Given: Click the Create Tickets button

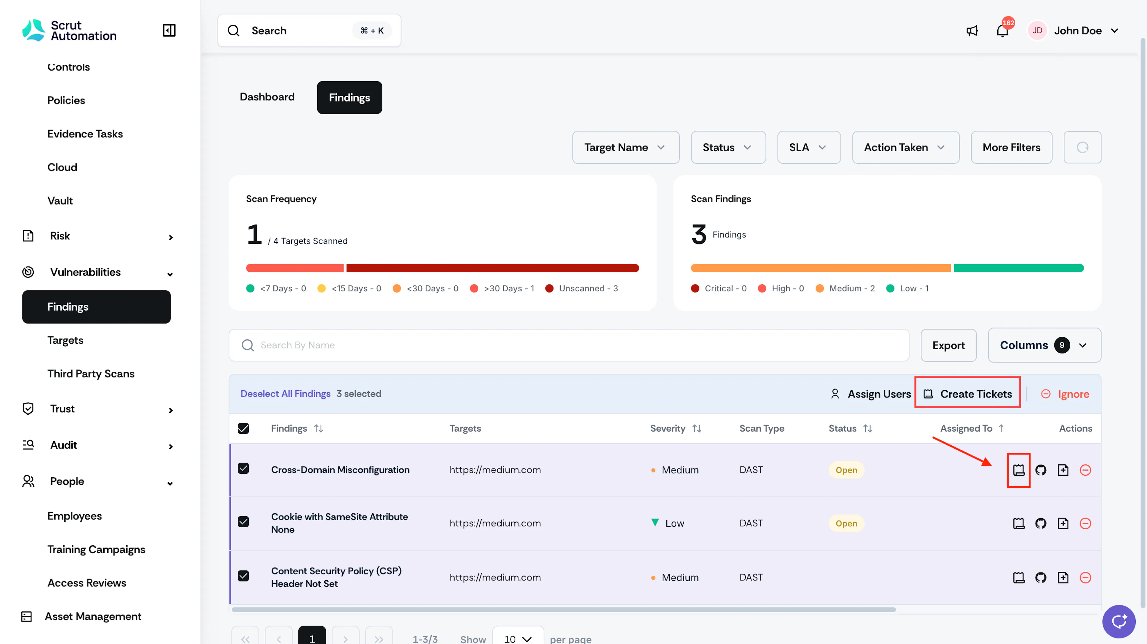Looking at the screenshot, I should (x=967, y=394).
